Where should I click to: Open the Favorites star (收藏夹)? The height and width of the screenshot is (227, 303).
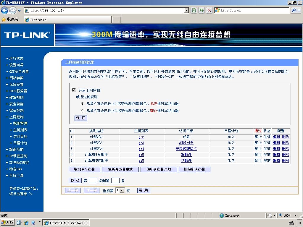[x=10, y=19]
